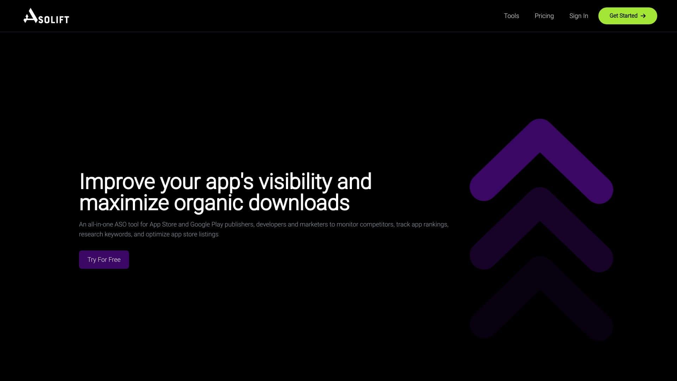Image resolution: width=677 pixels, height=381 pixels.
Task: Click the Sign In link
Action: coord(579,16)
